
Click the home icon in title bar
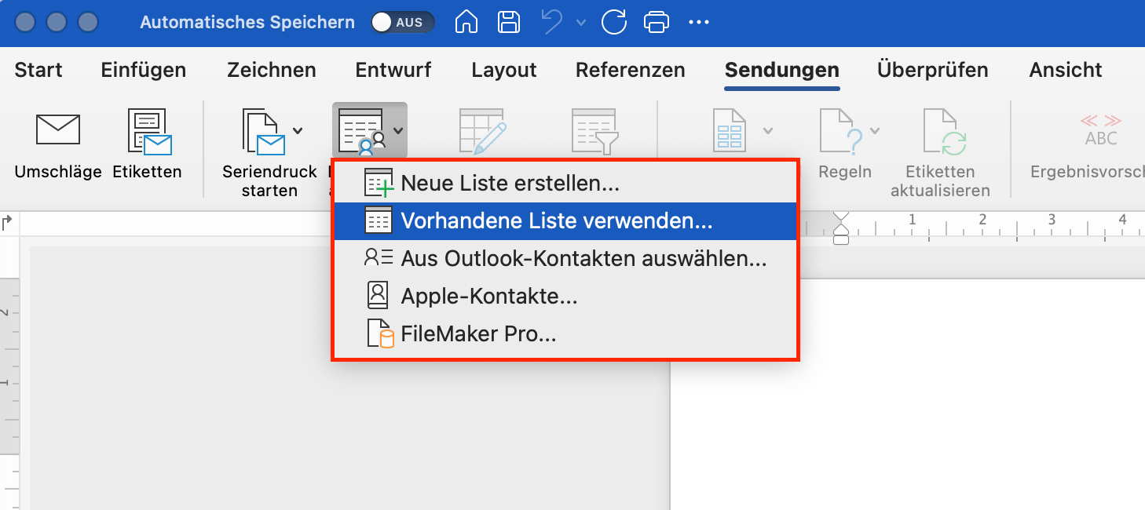click(x=467, y=22)
